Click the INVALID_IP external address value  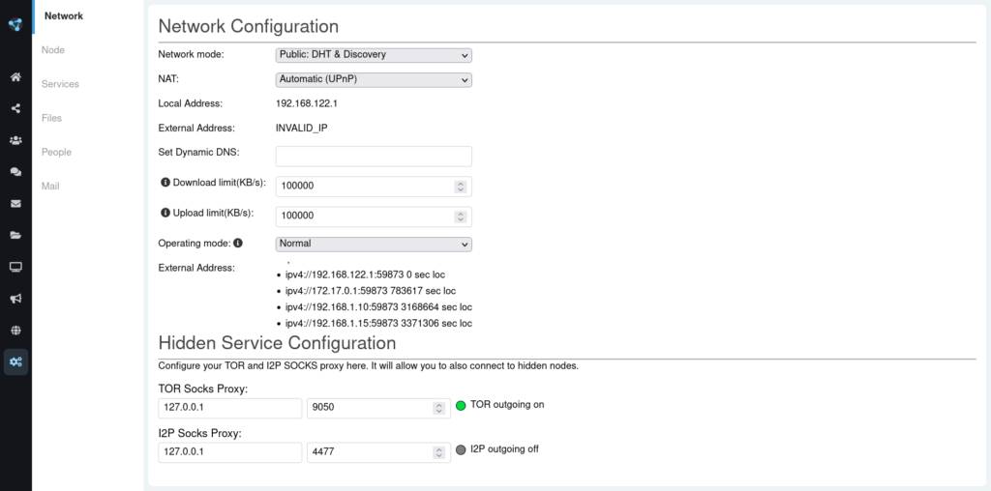(302, 129)
